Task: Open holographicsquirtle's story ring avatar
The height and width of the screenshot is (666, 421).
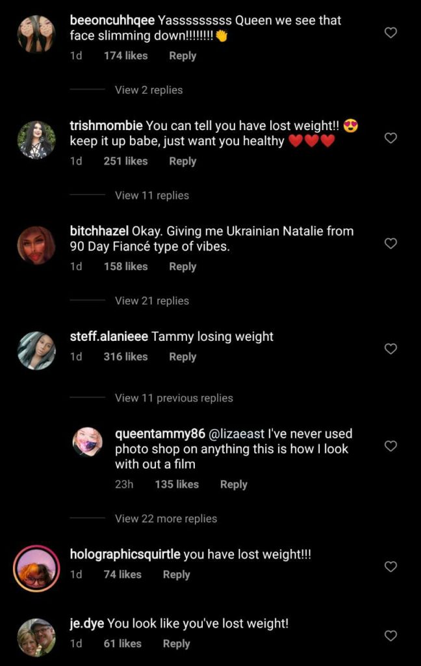Action: (x=36, y=568)
